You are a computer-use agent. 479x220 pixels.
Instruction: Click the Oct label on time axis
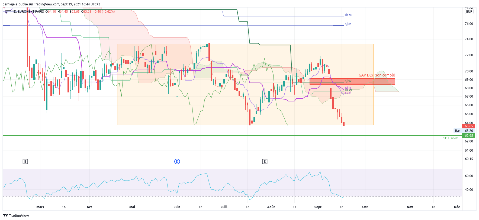click(365, 207)
